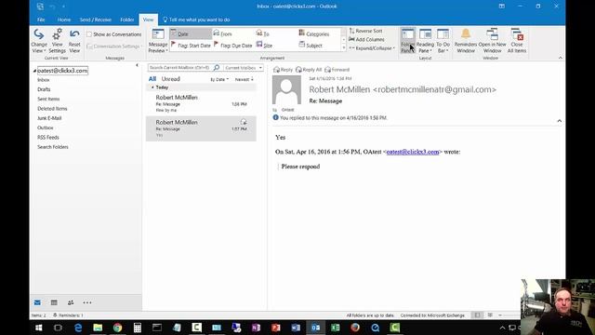Select the Inbox folder
Viewport: 595px width, 335px height.
pyautogui.click(x=44, y=80)
